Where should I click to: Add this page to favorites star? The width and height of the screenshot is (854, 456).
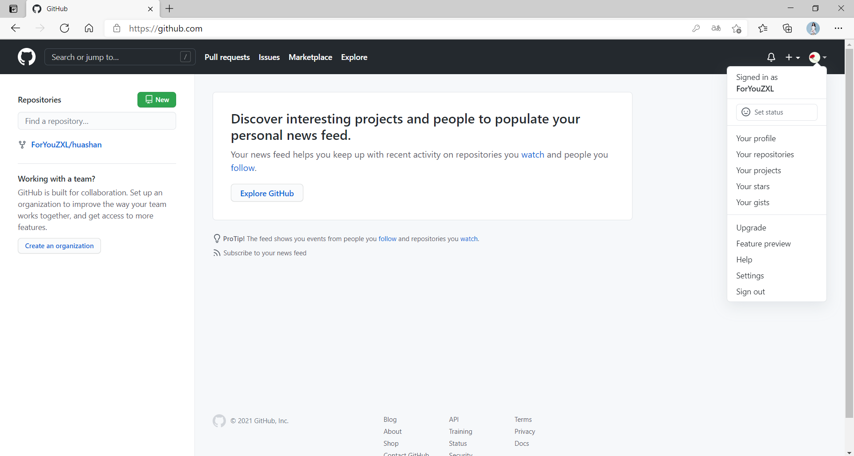click(x=737, y=28)
